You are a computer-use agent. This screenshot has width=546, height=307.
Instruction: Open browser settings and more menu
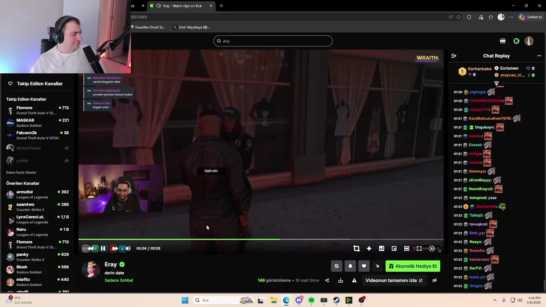coord(511,17)
